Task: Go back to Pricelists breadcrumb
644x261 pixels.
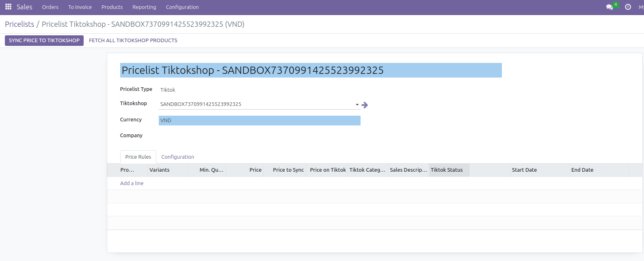Action: (19, 24)
